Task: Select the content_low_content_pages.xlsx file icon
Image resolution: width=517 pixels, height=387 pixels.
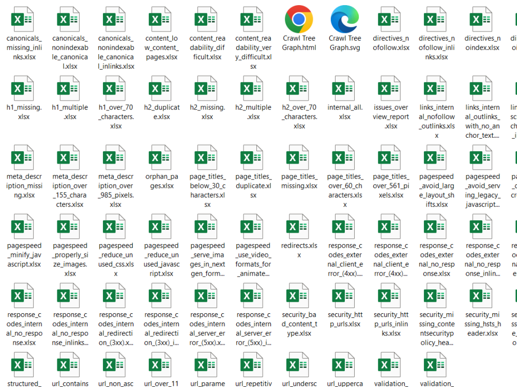Action: (x=160, y=20)
